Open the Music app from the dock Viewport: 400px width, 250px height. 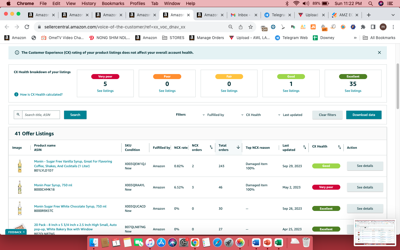click(x=150, y=242)
